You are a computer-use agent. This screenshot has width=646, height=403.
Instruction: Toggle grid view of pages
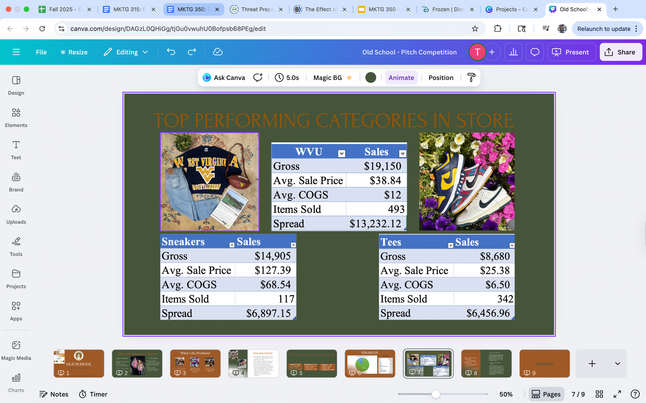600,394
